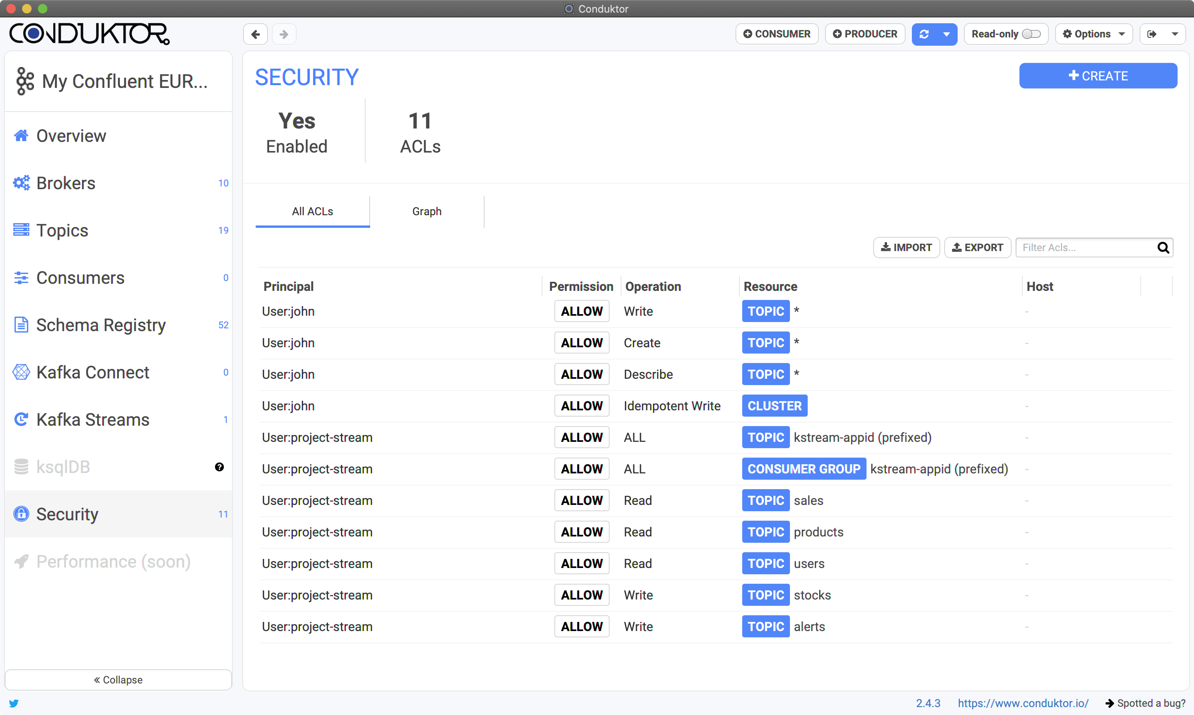The image size is (1194, 715).
Task: Click the Twitter bird icon
Action: (x=13, y=703)
